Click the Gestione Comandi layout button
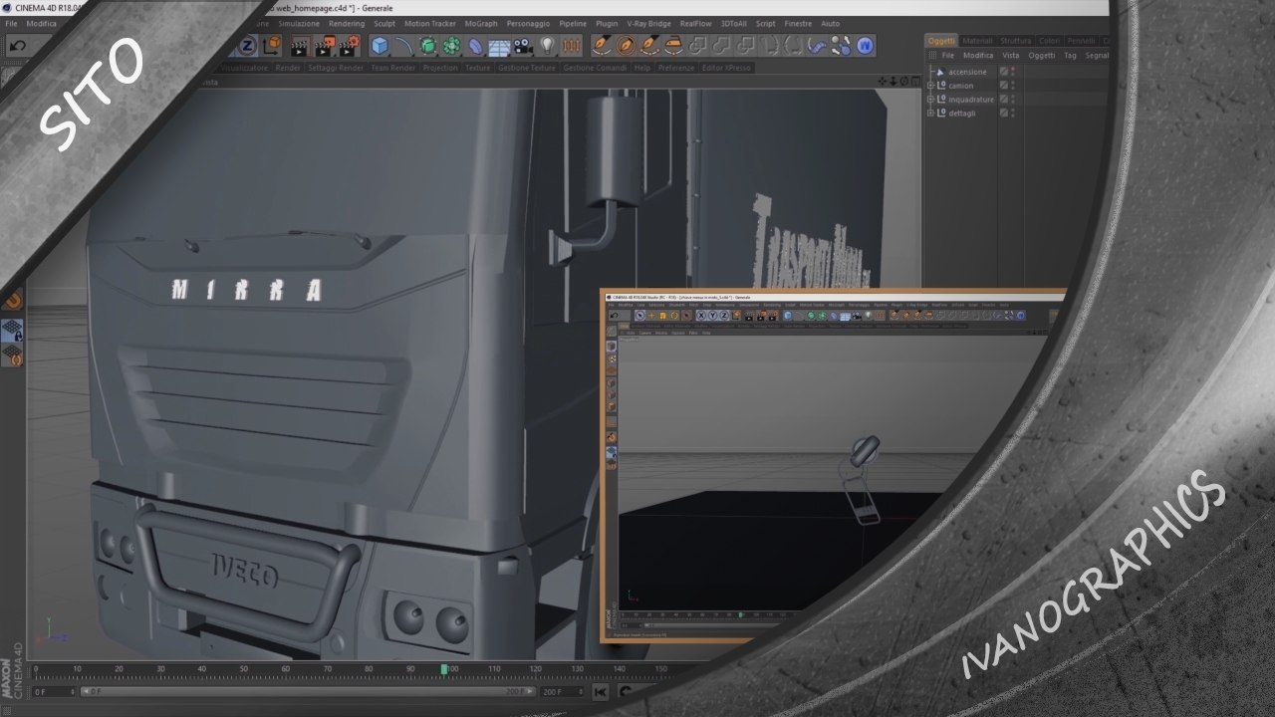The height and width of the screenshot is (717, 1275). 597,68
